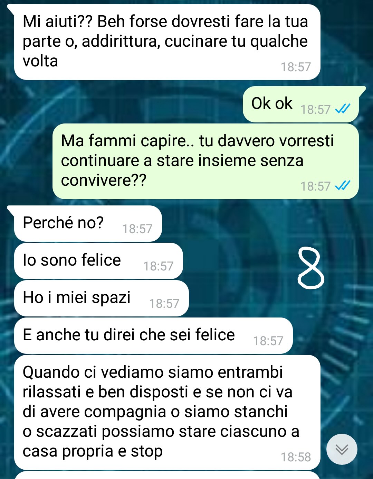Tap blue double-check ticks on 'Ok ok' message
This screenshot has width=373, height=479.
click(x=343, y=109)
